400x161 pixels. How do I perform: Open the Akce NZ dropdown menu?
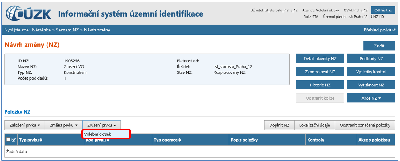pyautogui.click(x=371, y=98)
